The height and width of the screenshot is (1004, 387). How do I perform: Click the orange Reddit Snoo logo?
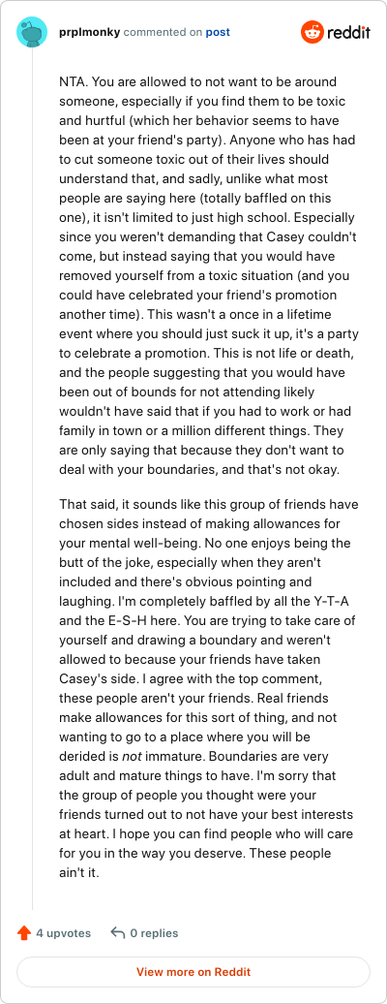313,32
